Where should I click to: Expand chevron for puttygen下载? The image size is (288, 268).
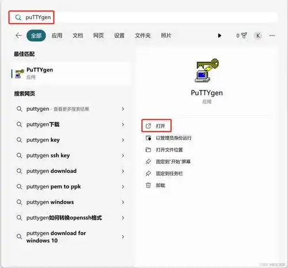point(123,124)
